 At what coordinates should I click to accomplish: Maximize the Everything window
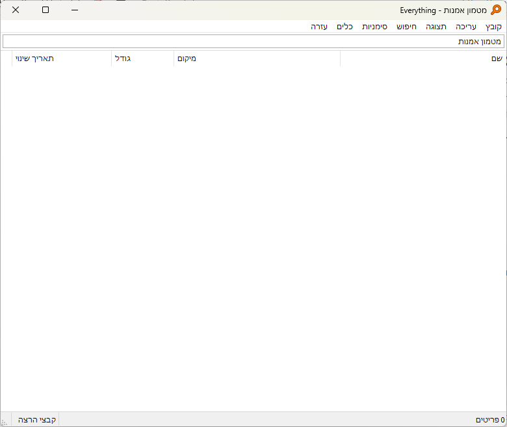click(x=45, y=10)
